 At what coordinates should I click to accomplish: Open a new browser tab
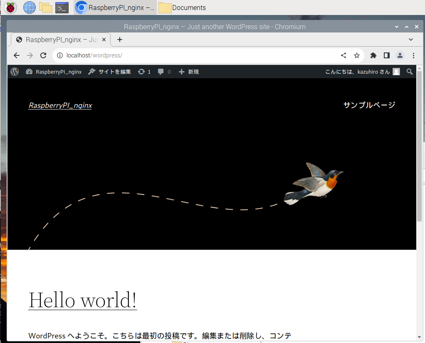point(120,40)
